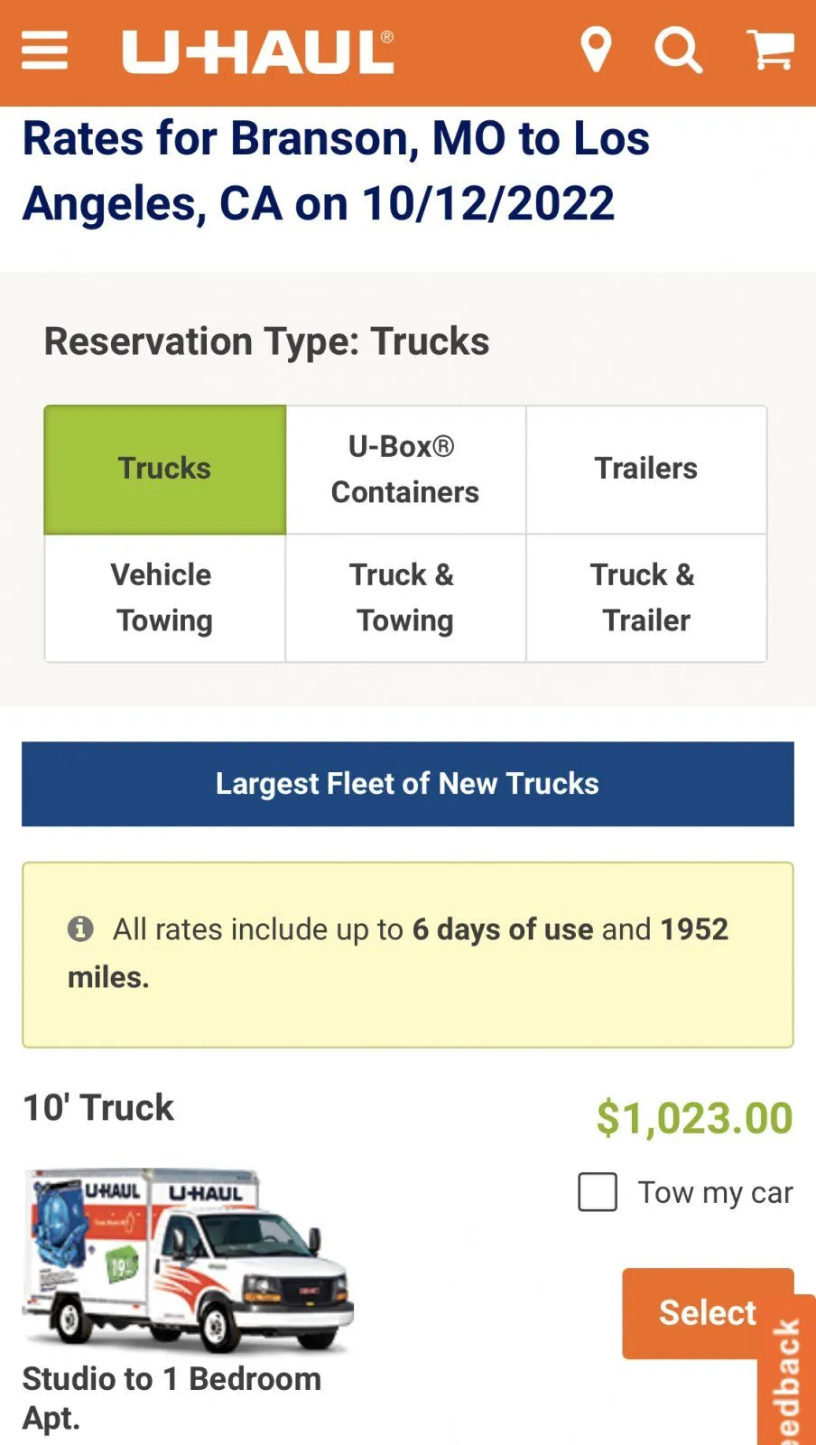Image resolution: width=816 pixels, height=1445 pixels.
Task: Choose the Truck & Towing option
Action: tap(405, 598)
